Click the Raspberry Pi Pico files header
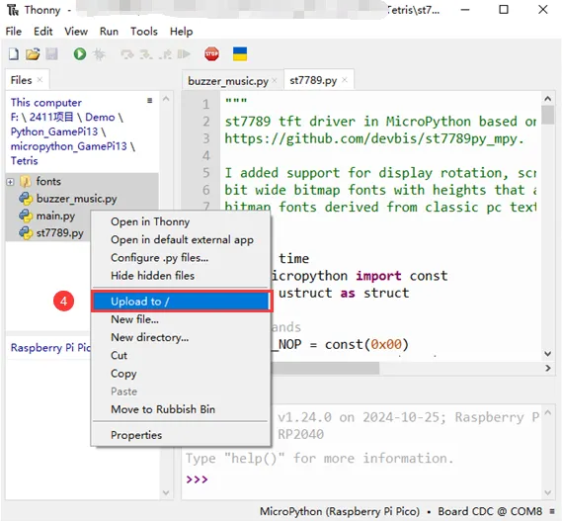 click(50, 348)
